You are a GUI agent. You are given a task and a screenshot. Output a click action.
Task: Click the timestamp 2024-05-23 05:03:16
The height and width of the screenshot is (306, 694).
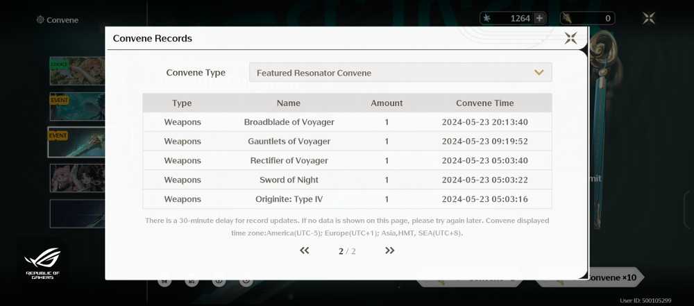[484, 199]
